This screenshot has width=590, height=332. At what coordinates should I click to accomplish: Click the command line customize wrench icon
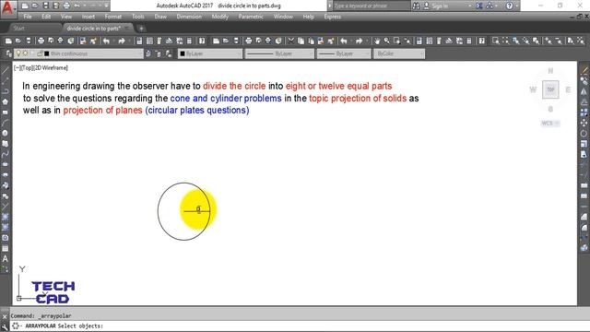tap(5, 326)
